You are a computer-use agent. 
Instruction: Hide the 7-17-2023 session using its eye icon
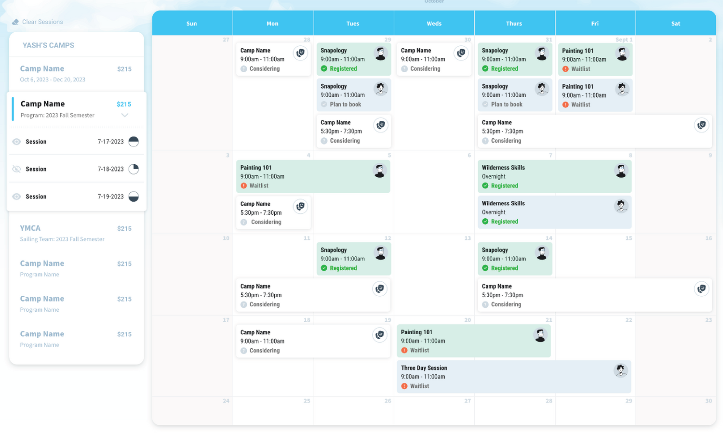pyautogui.click(x=16, y=142)
